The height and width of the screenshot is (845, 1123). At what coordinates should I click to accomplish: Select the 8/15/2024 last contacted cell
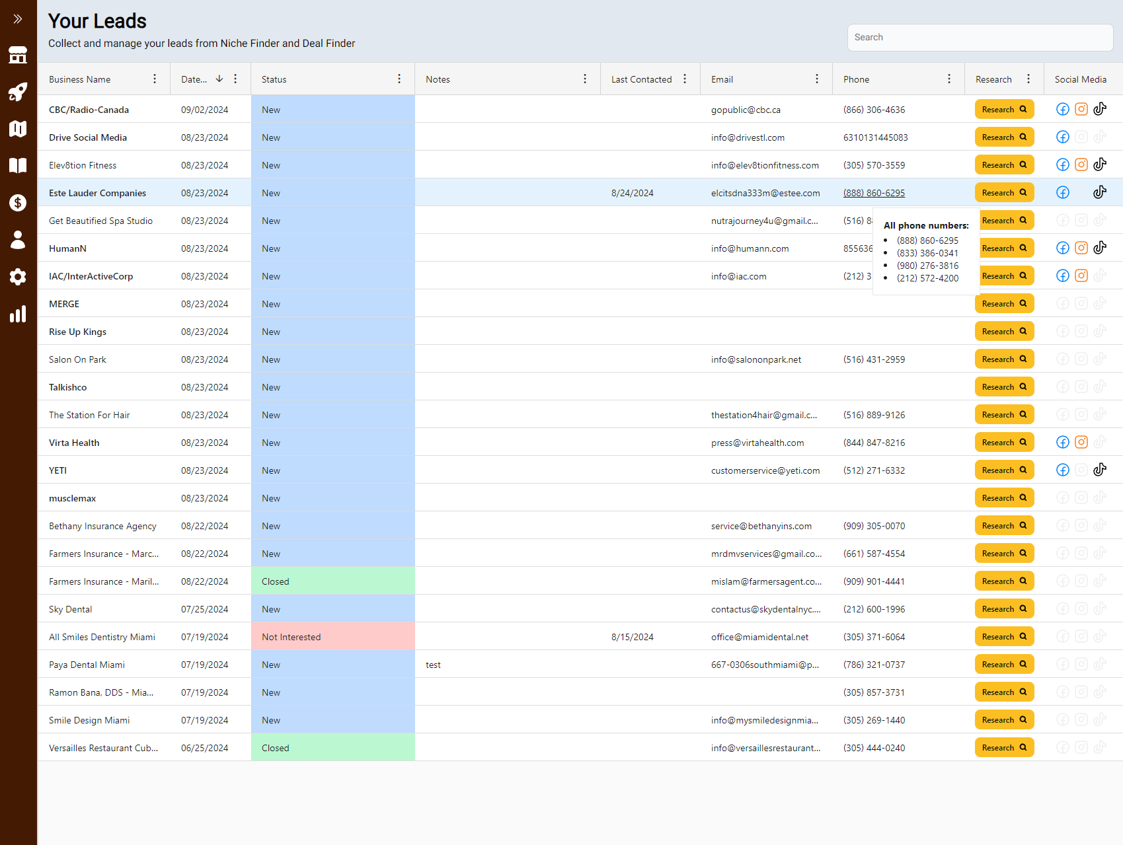pos(632,637)
